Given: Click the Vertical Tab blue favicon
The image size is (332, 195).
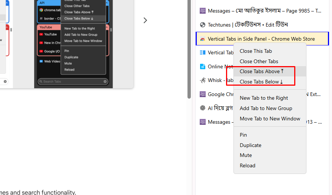Looking at the screenshot, I should point(203,52).
